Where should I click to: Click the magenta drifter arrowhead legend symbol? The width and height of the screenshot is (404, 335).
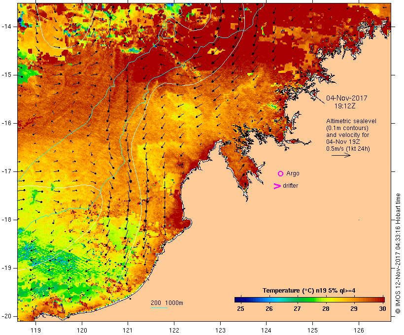pos(277,186)
